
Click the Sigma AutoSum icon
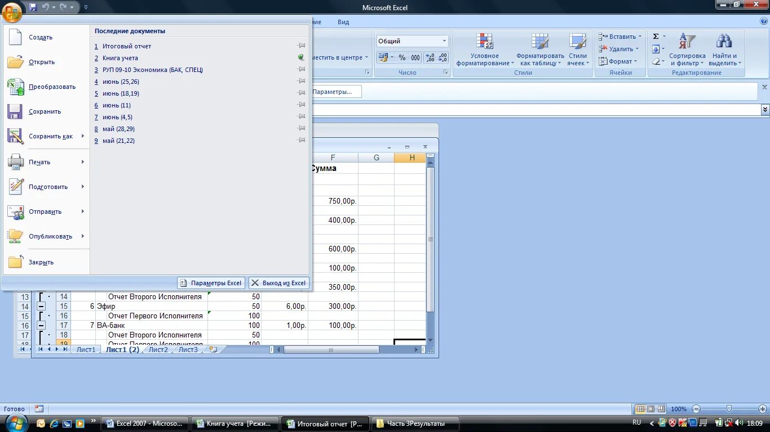point(656,37)
